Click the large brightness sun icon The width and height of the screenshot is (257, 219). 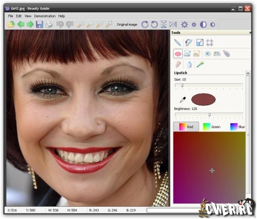pos(184,25)
